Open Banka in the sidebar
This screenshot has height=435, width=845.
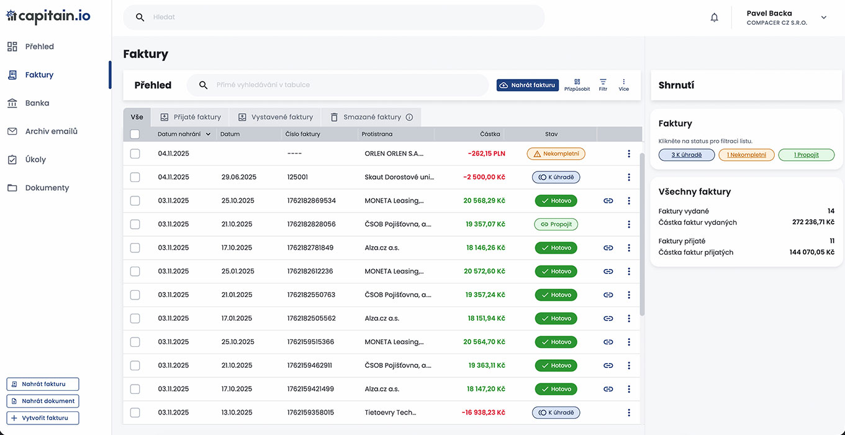click(x=37, y=103)
